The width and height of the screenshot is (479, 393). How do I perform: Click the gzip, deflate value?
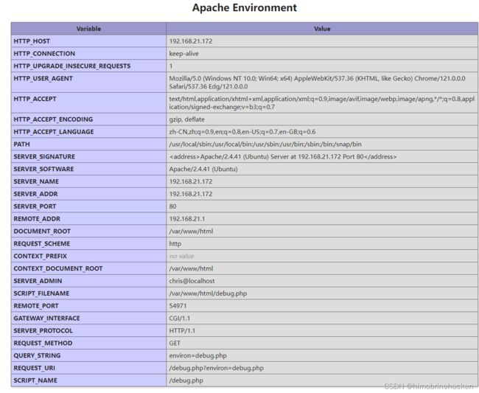tap(187, 119)
